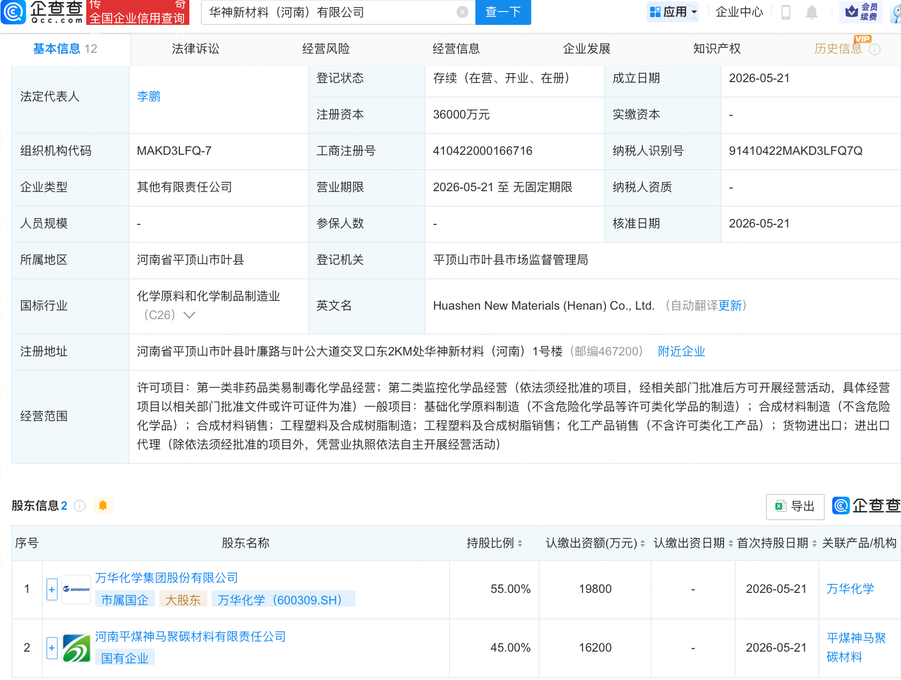Click registration number 410422000166716

pyautogui.click(x=482, y=151)
